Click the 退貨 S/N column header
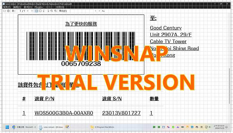The width and height of the screenshot is (233, 133). [112, 99]
